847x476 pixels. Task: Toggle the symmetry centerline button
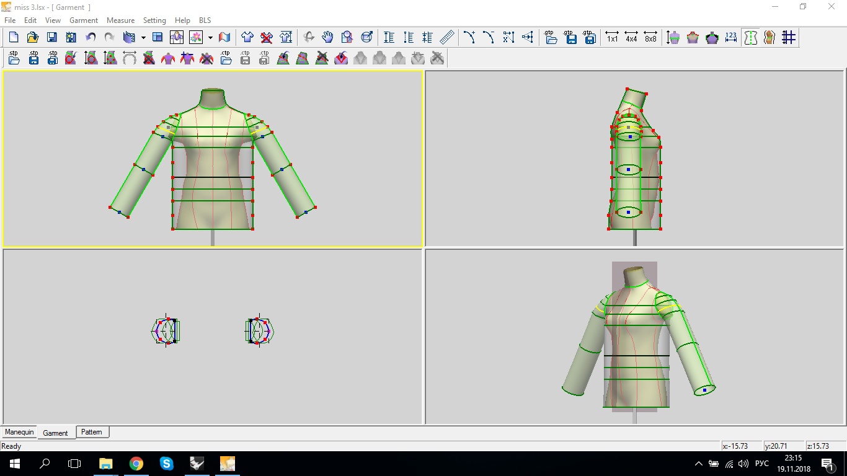pyautogui.click(x=750, y=38)
